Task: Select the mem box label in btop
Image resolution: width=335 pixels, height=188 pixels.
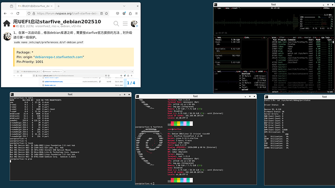Action: pyautogui.click(x=219, y=37)
